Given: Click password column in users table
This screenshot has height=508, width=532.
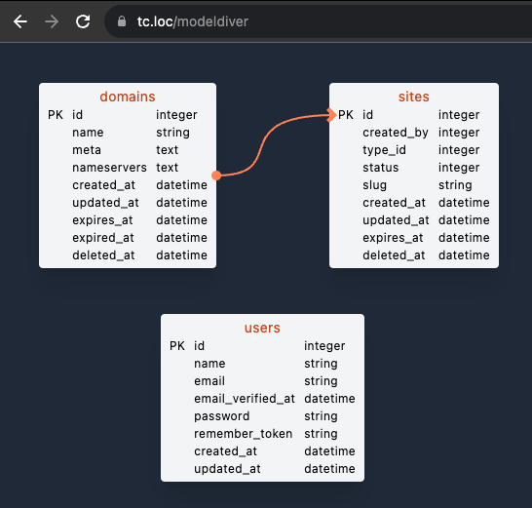Looking at the screenshot, I should [x=222, y=416].
